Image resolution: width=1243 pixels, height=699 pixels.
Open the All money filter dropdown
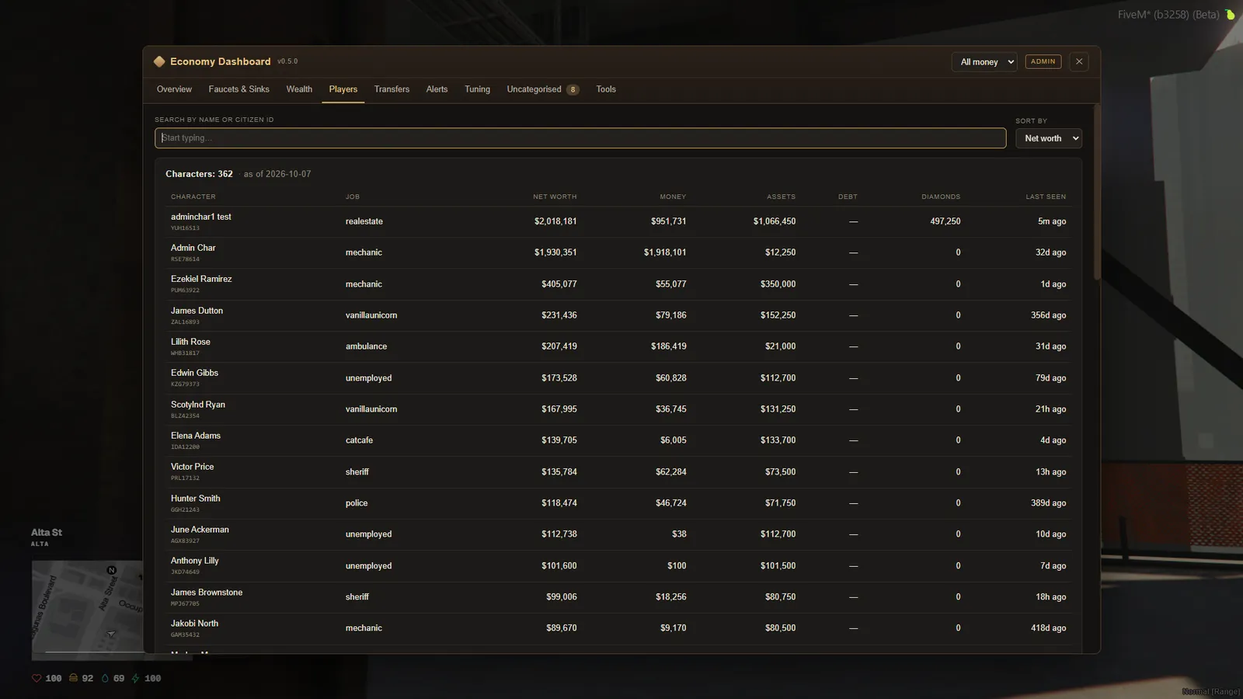point(984,62)
